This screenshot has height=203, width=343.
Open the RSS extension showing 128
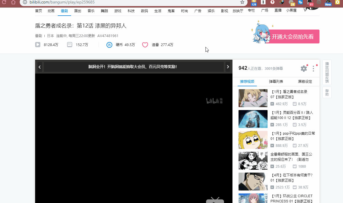click(254, 3)
